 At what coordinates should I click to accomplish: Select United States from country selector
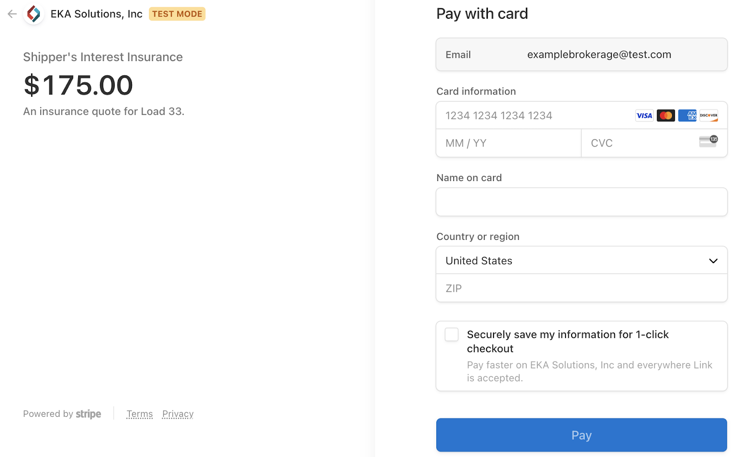(x=581, y=260)
